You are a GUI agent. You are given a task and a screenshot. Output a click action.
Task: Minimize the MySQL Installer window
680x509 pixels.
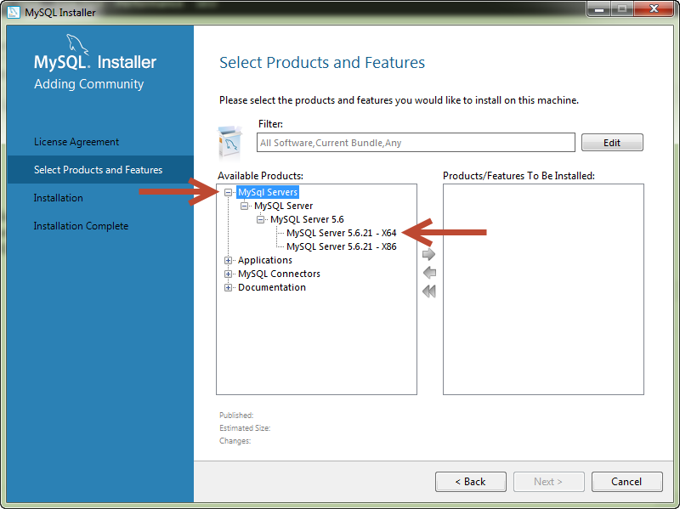click(x=599, y=8)
